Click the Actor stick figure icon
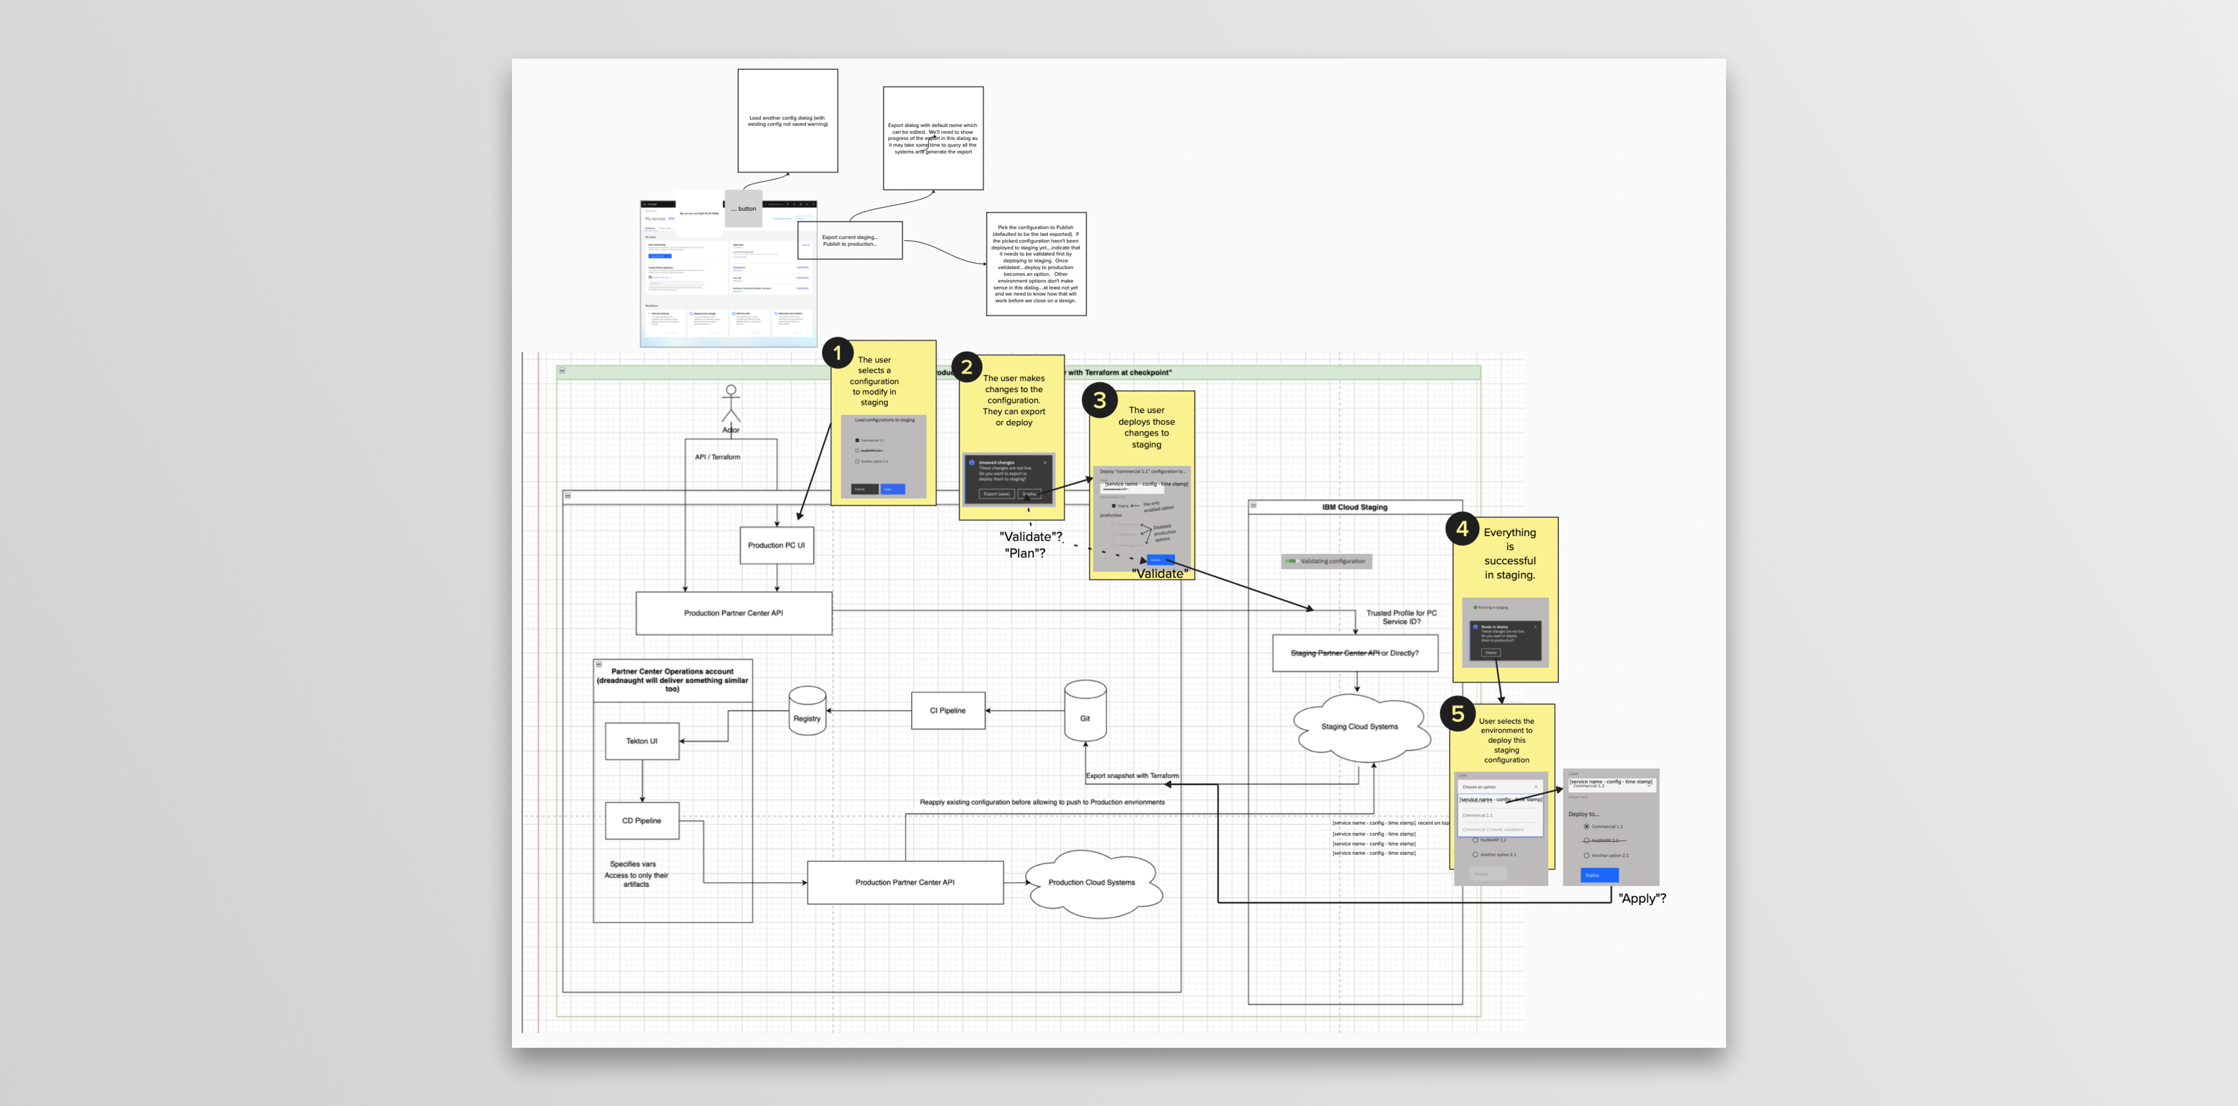2238x1106 pixels. click(x=731, y=404)
